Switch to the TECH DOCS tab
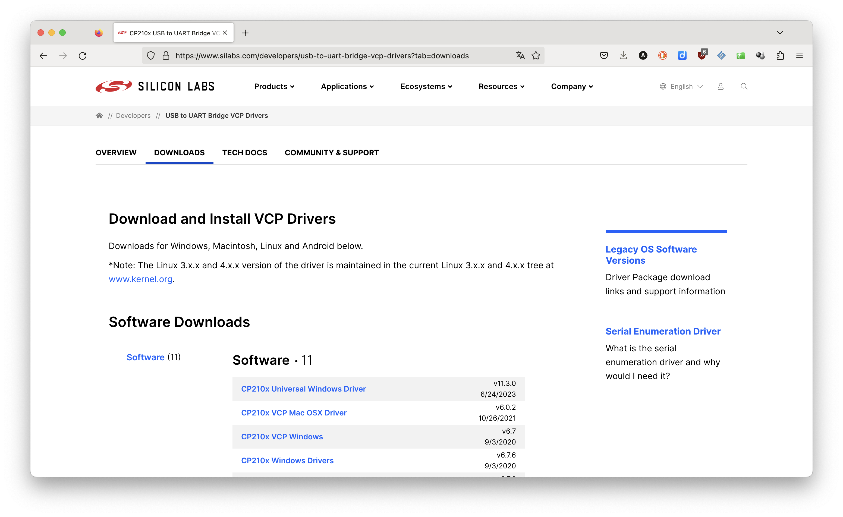 pos(245,153)
